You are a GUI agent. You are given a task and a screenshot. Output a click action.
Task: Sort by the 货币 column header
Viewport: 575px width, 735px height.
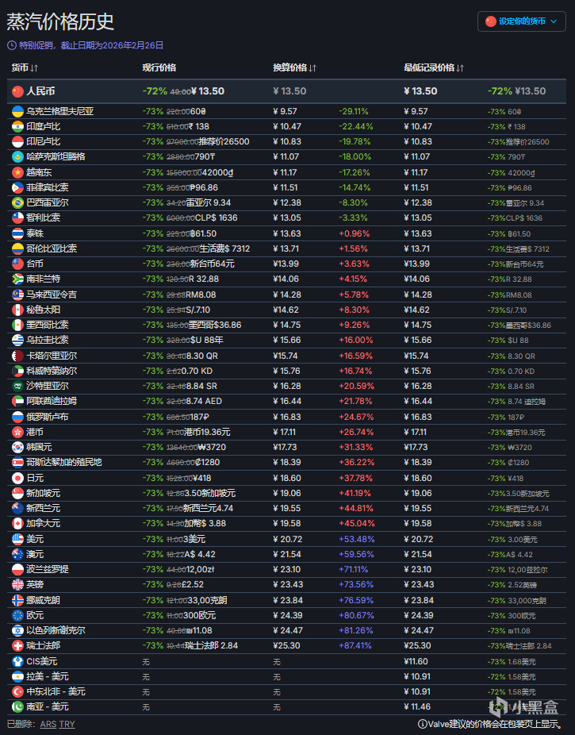coord(25,68)
